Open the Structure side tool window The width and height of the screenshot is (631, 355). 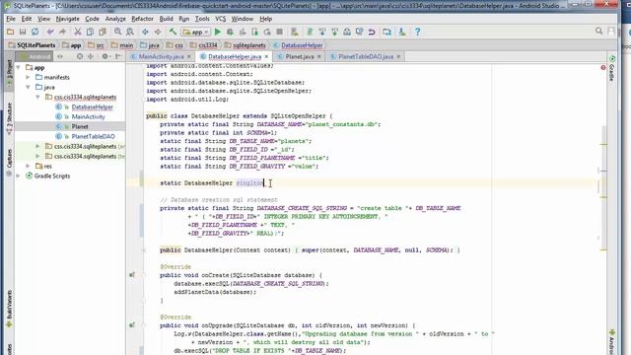9,118
